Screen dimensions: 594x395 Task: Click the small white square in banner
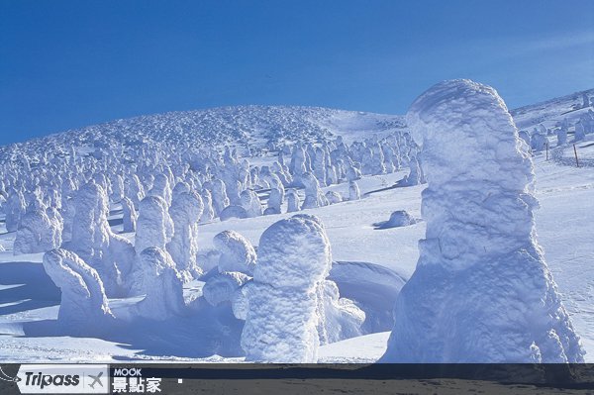pos(180,381)
